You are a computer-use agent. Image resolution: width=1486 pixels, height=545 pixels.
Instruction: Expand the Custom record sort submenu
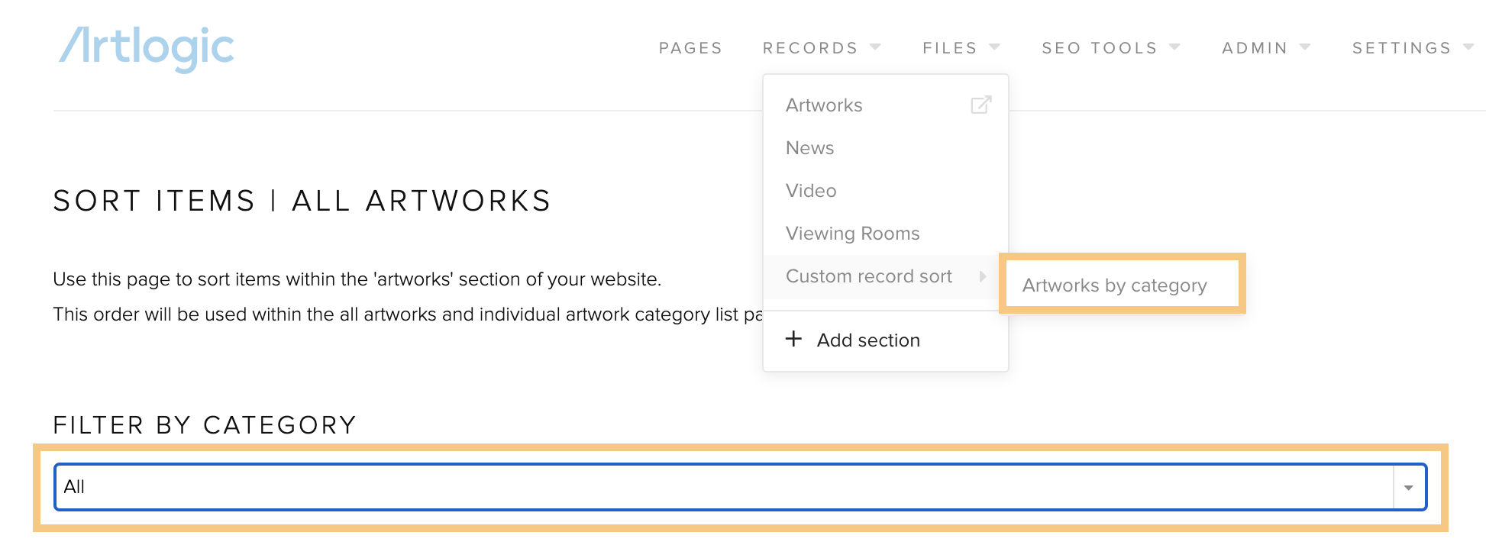pyautogui.click(x=886, y=276)
